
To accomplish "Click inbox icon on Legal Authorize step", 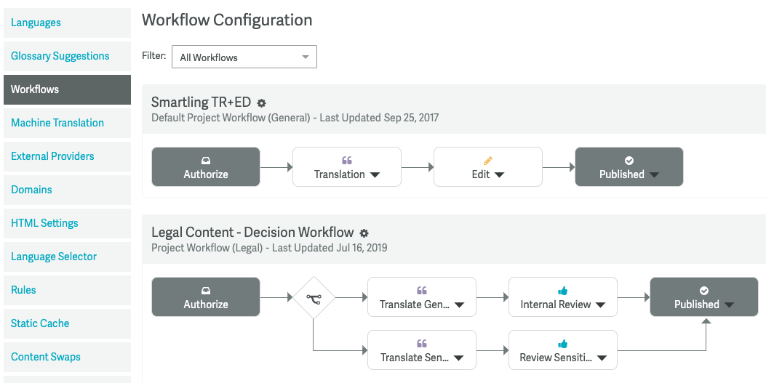I will [x=206, y=290].
